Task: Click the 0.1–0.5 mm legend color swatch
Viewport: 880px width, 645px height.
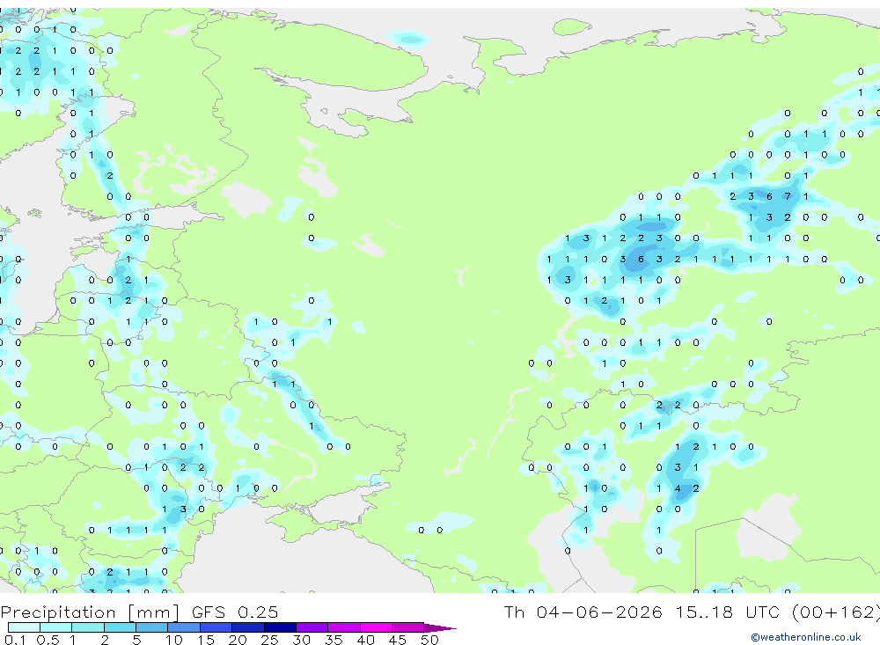Action: click(x=24, y=627)
